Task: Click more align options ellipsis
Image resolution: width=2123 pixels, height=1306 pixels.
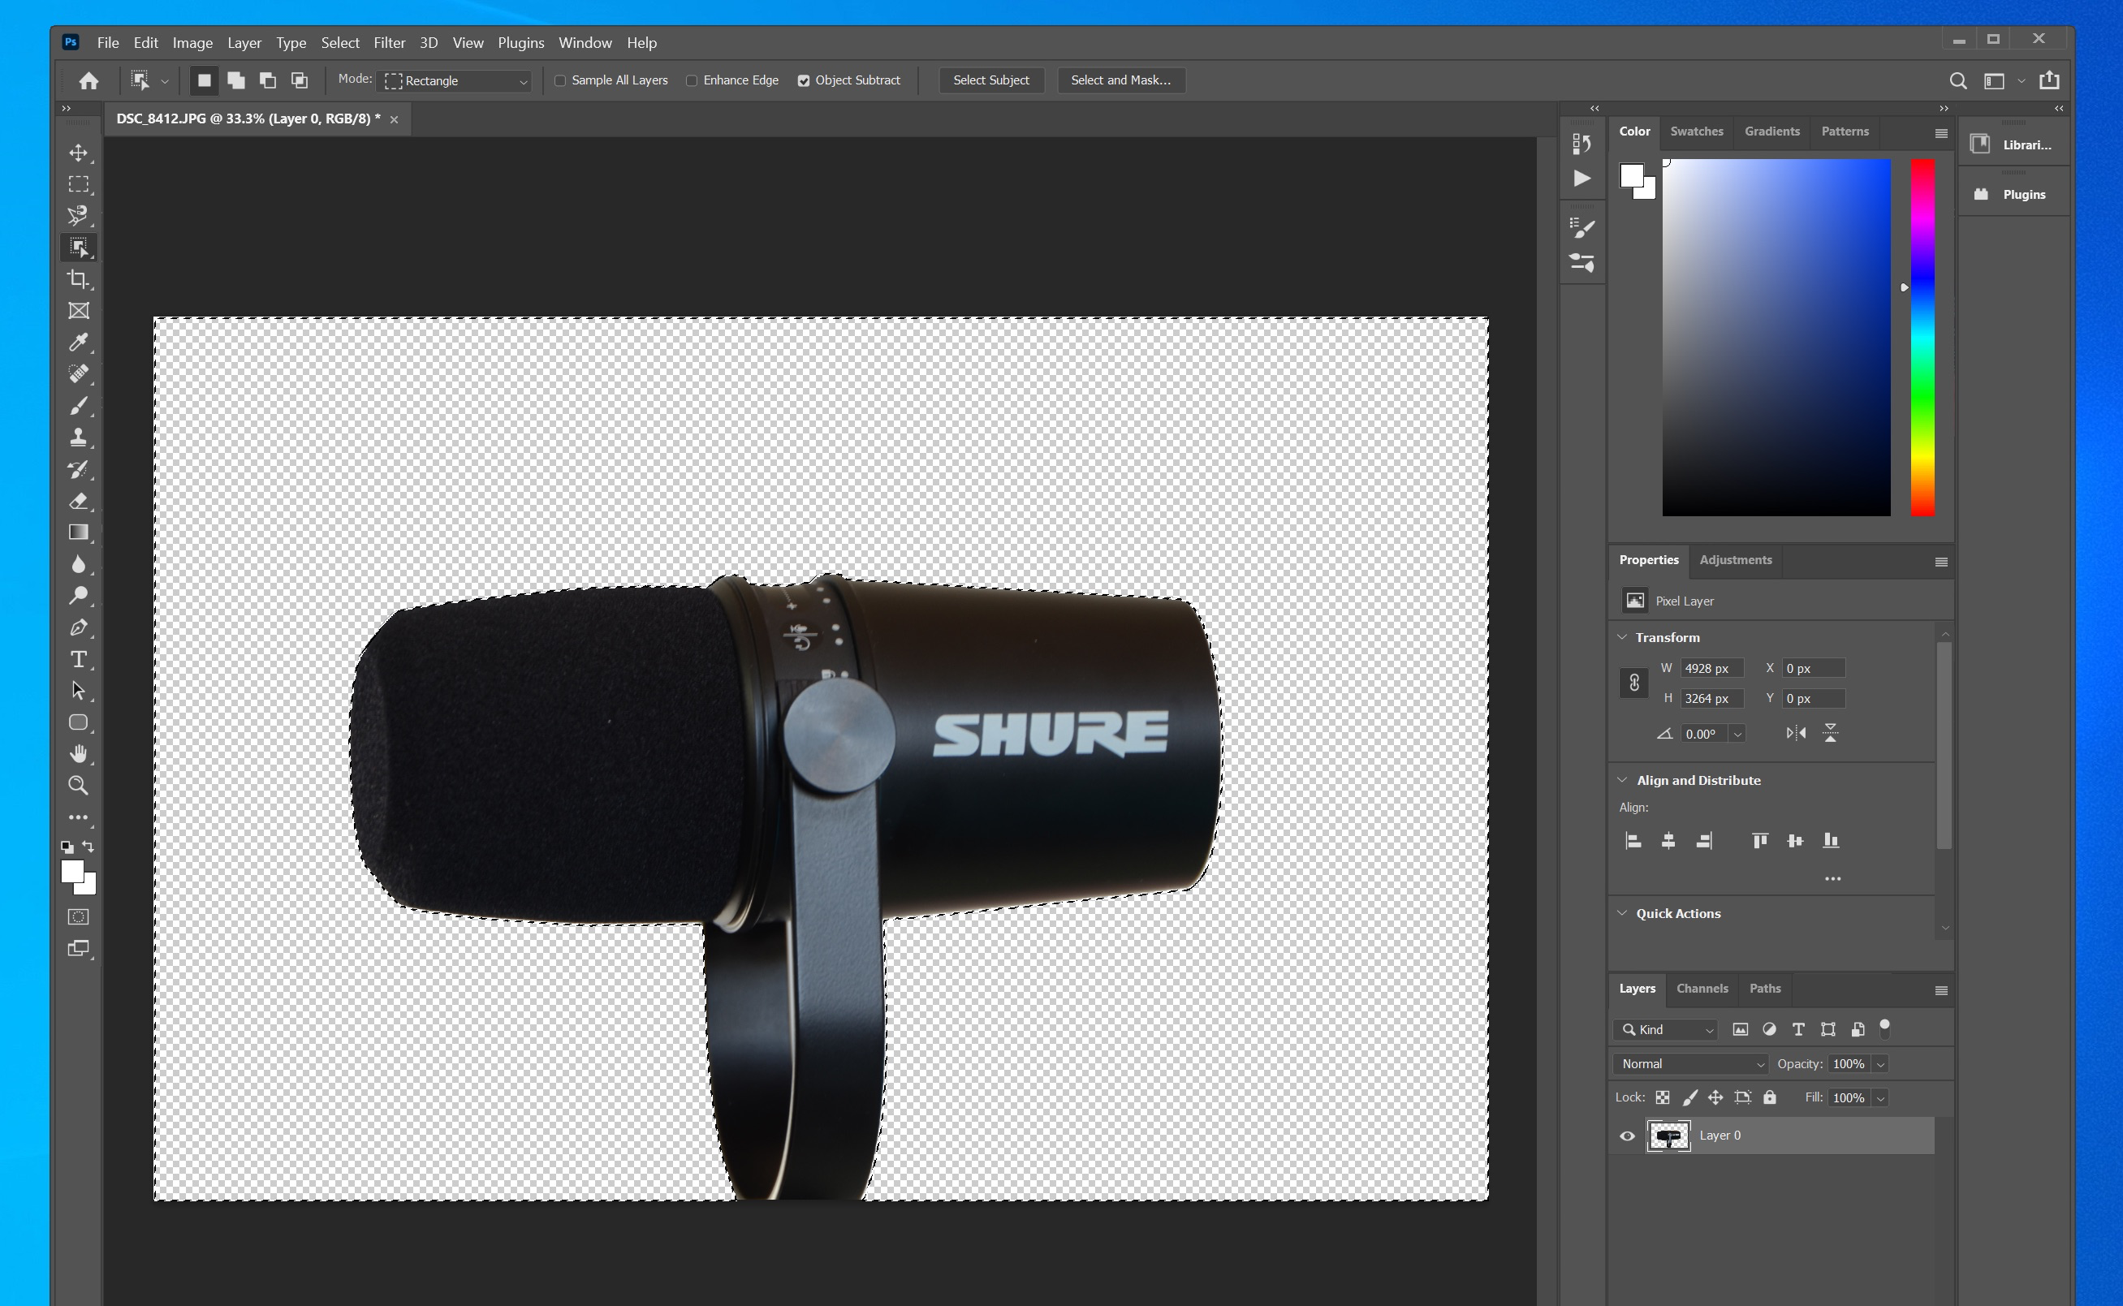Action: (1833, 878)
